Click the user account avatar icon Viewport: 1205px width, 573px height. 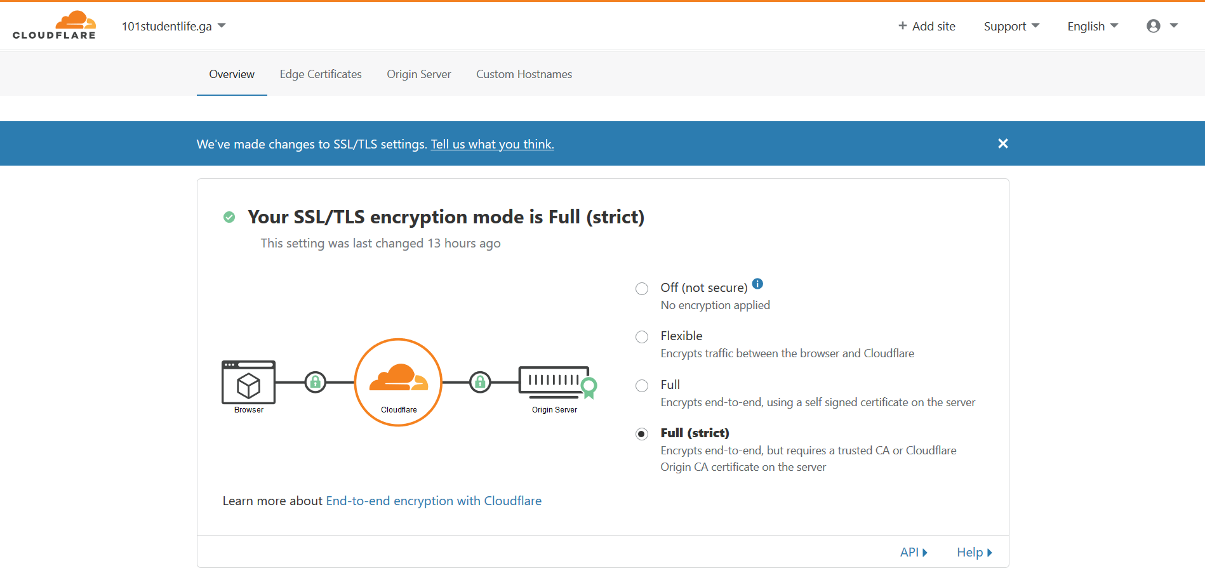1154,26
